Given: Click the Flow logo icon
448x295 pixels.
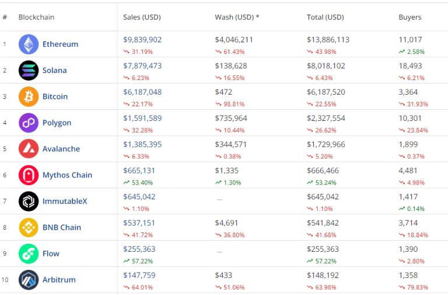Looking at the screenshot, I should [29, 254].
